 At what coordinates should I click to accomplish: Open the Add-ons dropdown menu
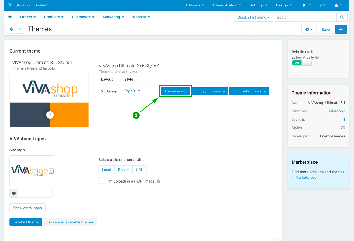194,5
